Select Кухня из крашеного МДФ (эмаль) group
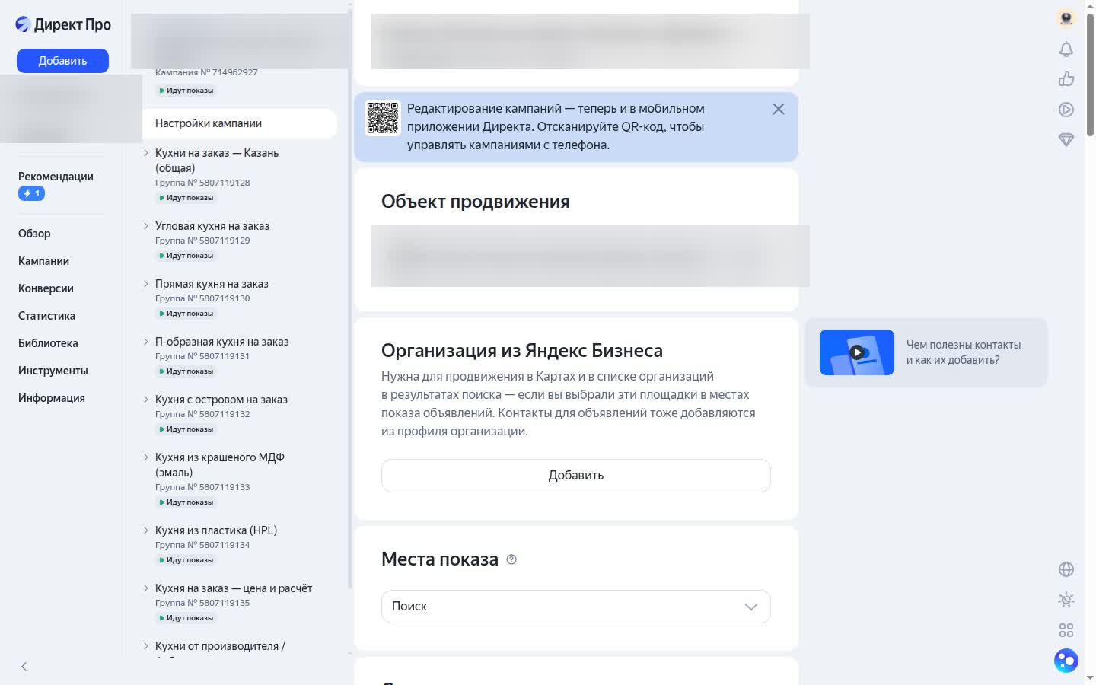The width and height of the screenshot is (1096, 685). [x=220, y=465]
